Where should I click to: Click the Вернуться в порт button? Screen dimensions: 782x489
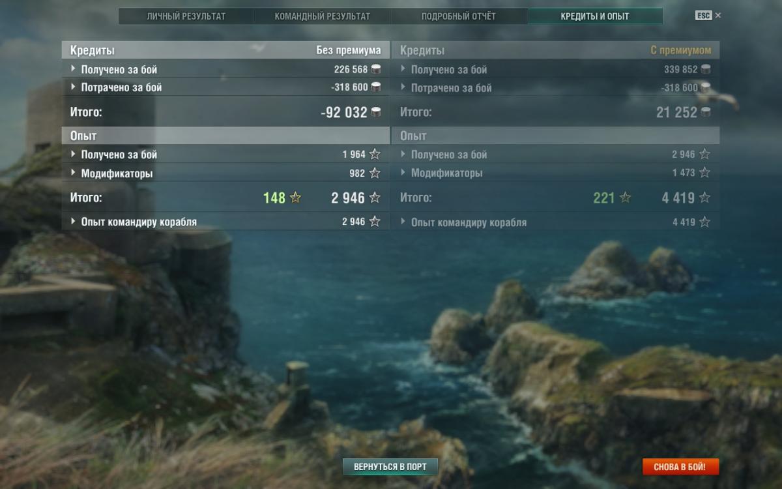coord(390,467)
